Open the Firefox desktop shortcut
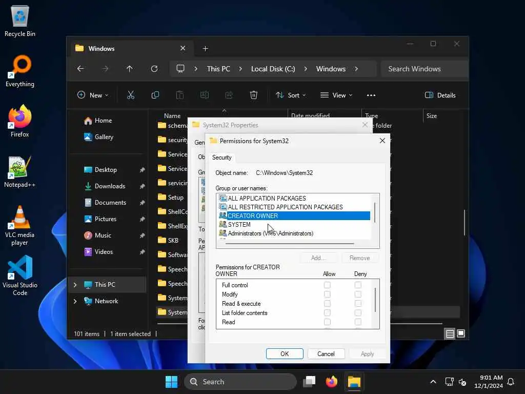 click(x=20, y=121)
